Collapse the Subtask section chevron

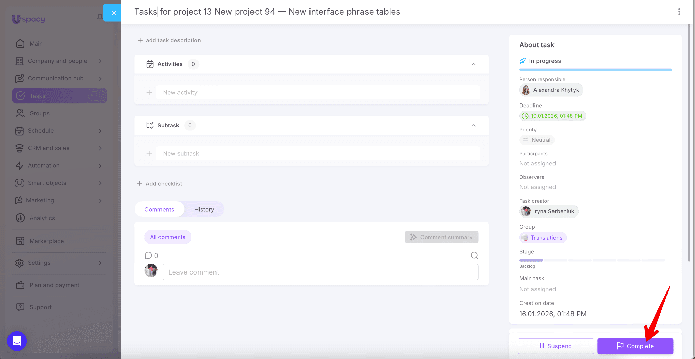point(473,126)
